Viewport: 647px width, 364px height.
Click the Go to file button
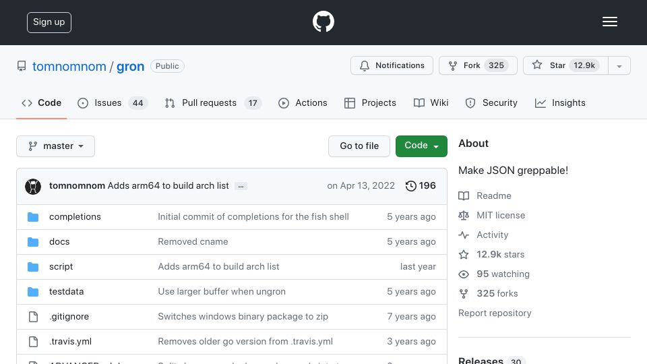pos(359,146)
